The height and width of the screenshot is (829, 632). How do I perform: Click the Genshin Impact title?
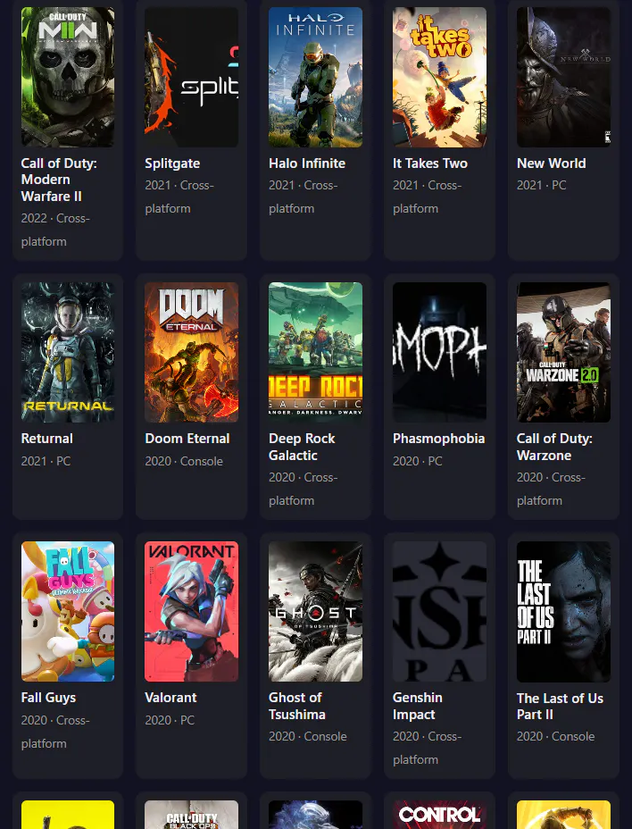pos(418,706)
